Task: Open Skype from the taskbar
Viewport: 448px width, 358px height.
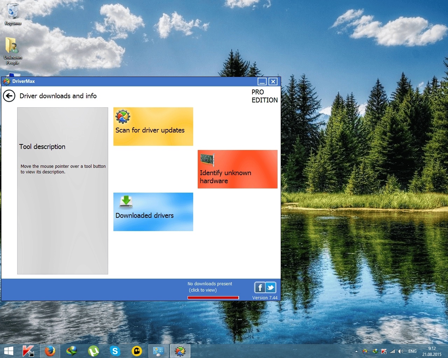Action: click(x=115, y=351)
